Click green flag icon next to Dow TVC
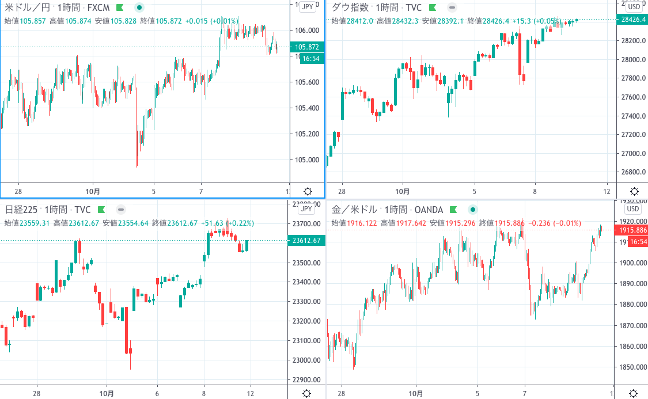The height and width of the screenshot is (399, 648). [x=433, y=7]
